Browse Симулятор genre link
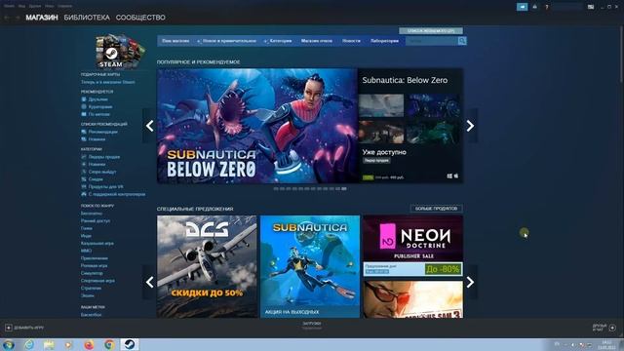Image resolution: width=624 pixels, height=351 pixels. 92,273
